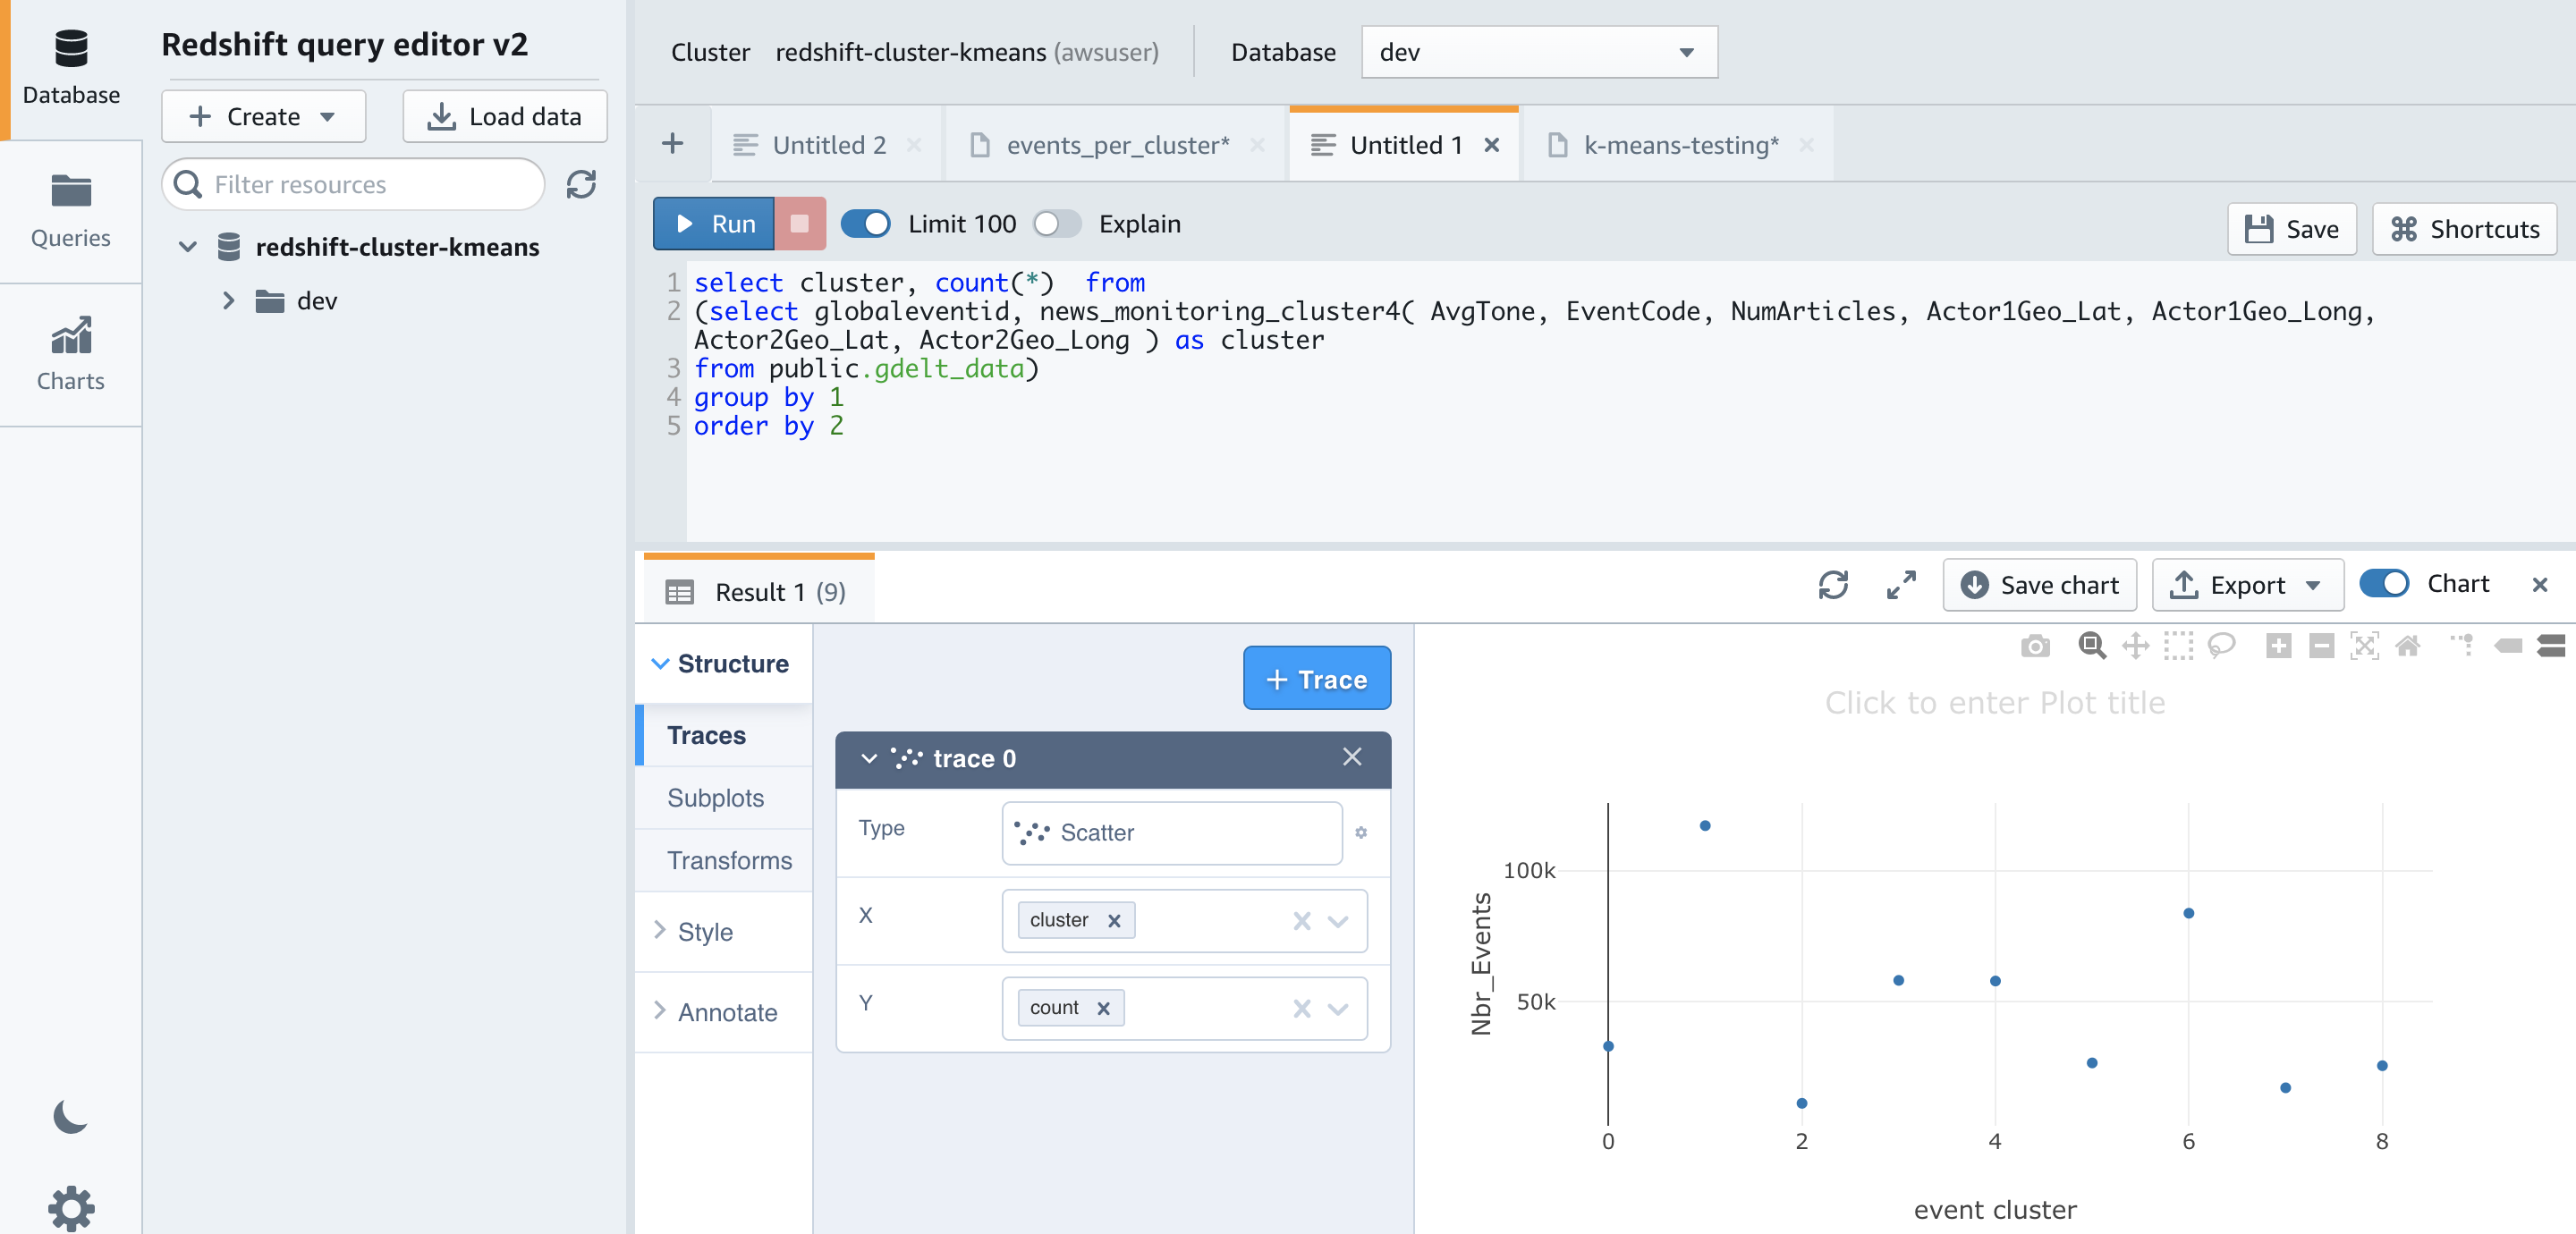Click the plot camera download icon
2576x1234 pixels.
[2034, 646]
